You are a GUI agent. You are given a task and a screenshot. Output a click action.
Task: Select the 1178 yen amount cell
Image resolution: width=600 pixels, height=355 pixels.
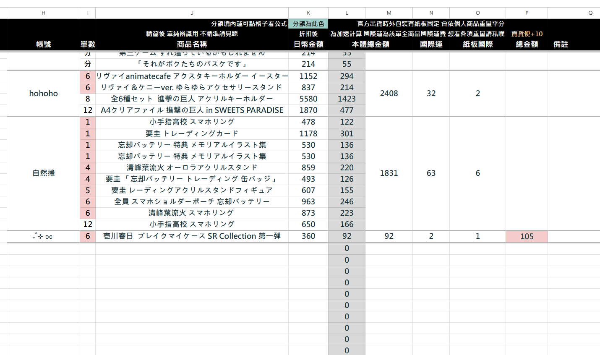pyautogui.click(x=308, y=133)
